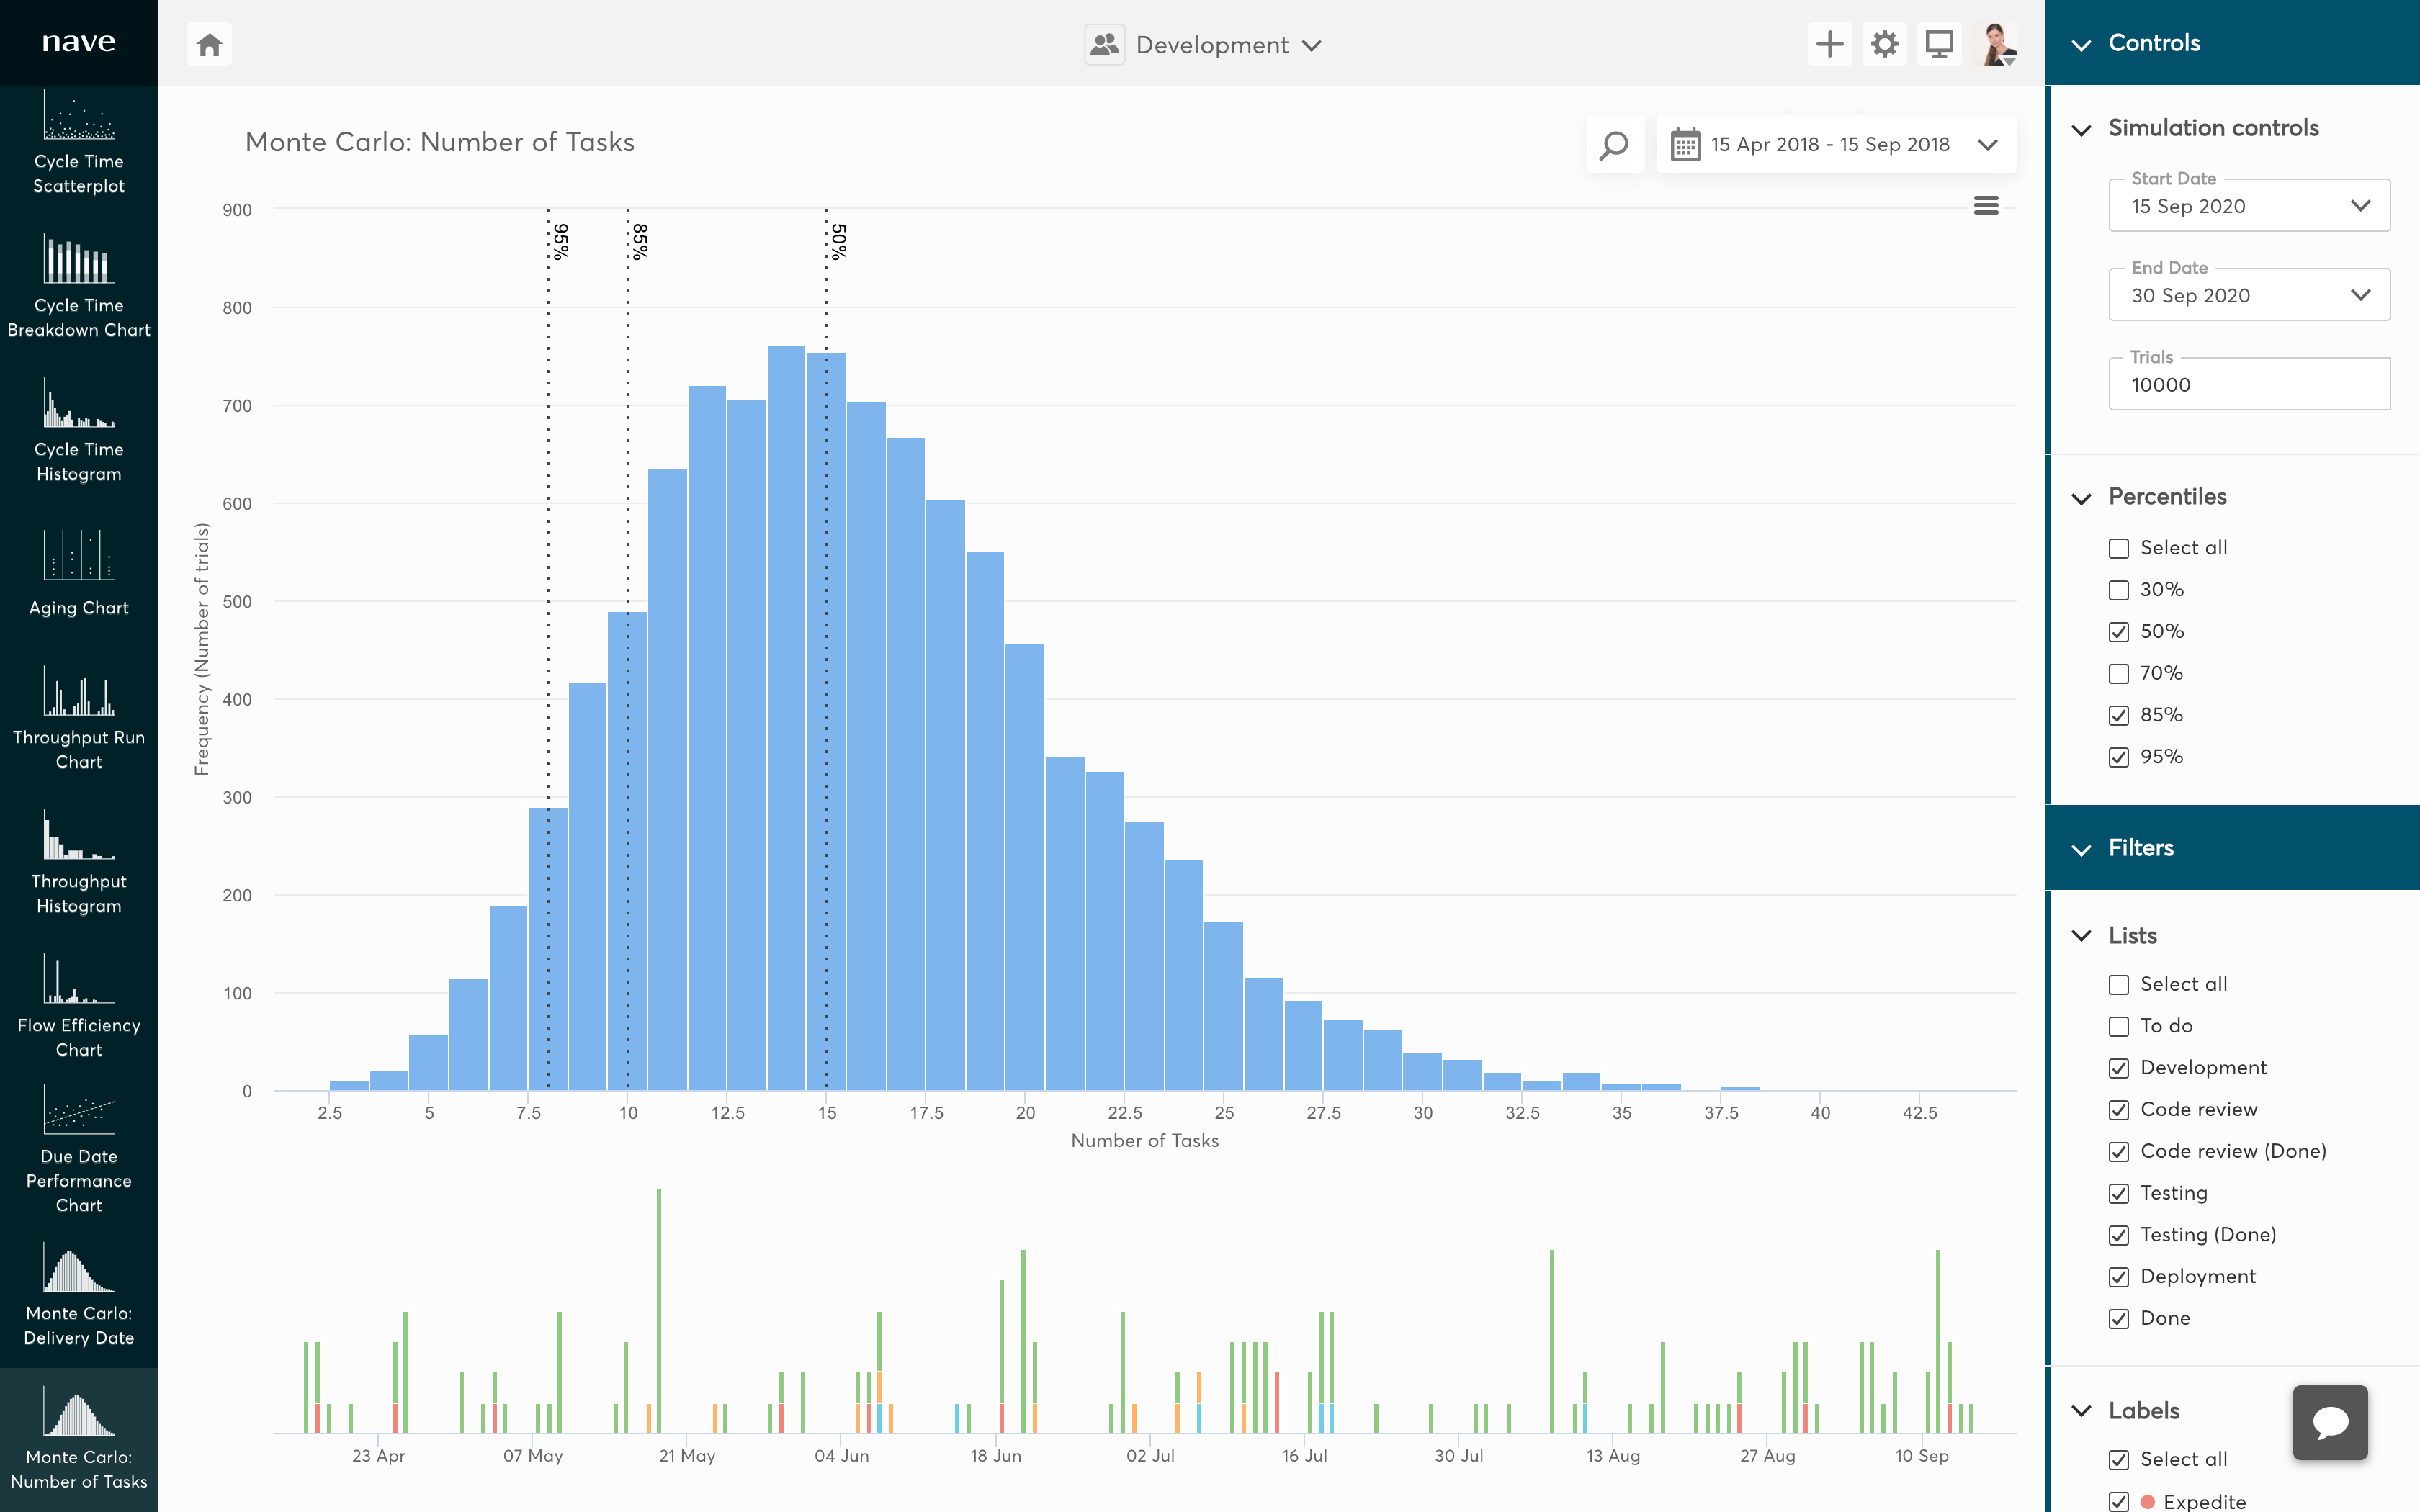This screenshot has width=2420, height=1512.
Task: Check Select all under Percentiles
Action: coord(2119,548)
